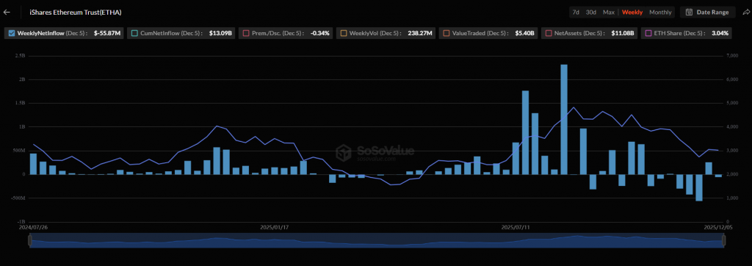Select the Monthly interval tab
This screenshot has width=752, height=266.
tap(660, 12)
